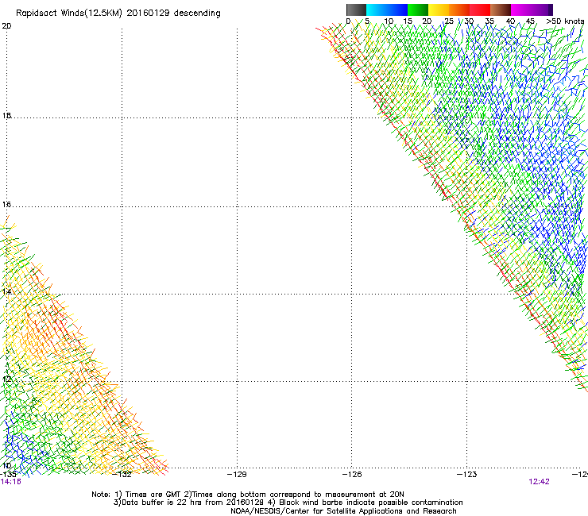Click the purple time stamp '12:42'
This screenshot has height=516, width=588.
539,482
